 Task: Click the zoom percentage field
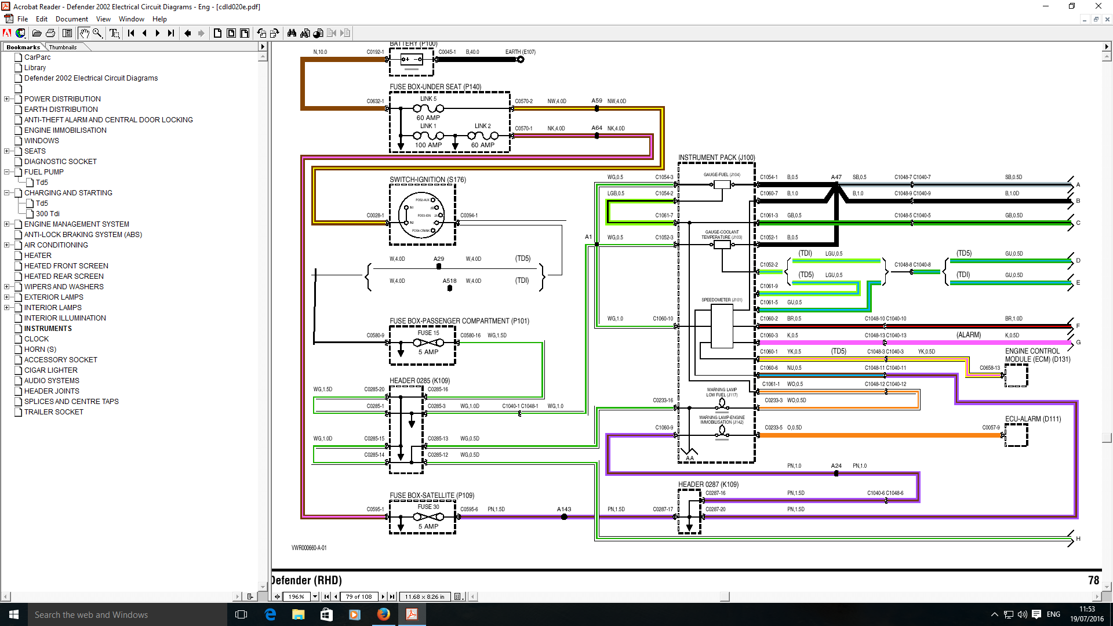(x=297, y=596)
